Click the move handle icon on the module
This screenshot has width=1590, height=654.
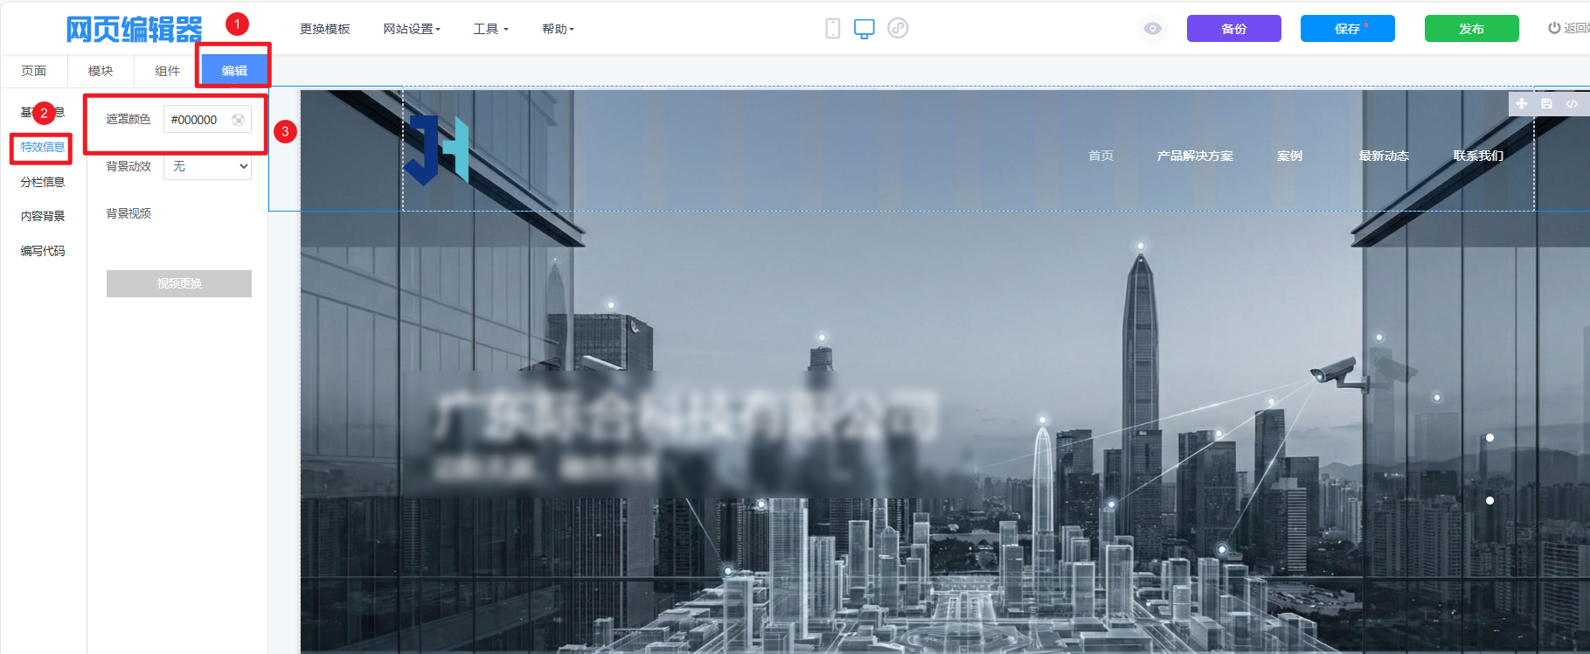pyautogui.click(x=1522, y=104)
